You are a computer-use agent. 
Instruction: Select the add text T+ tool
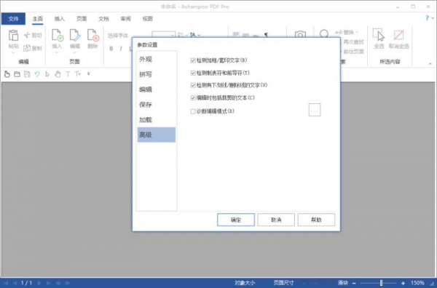tap(78, 74)
